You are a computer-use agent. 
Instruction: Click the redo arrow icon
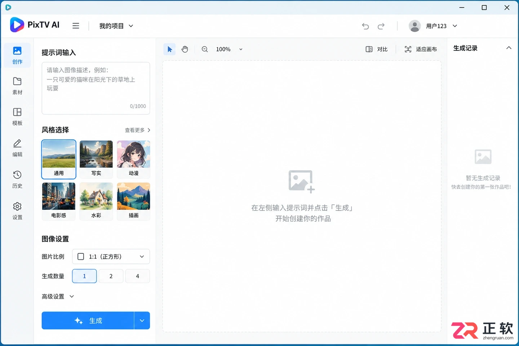tap(381, 26)
